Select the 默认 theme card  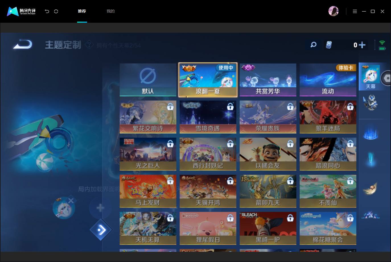(x=148, y=80)
